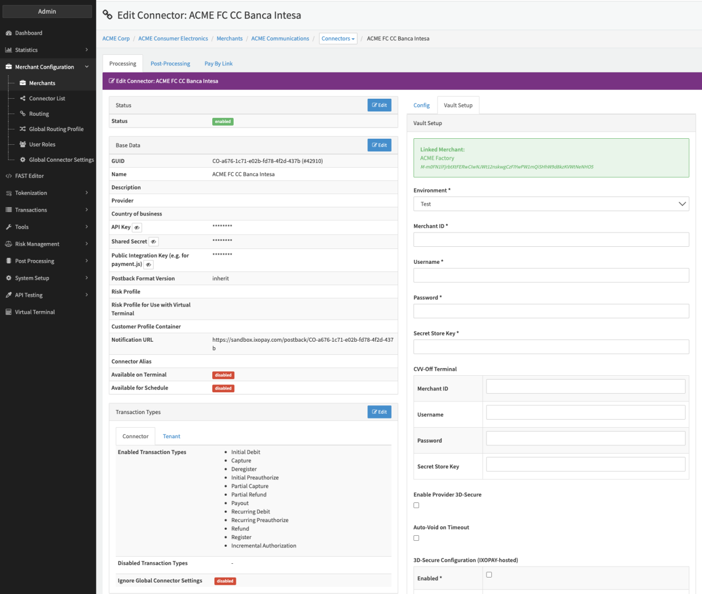Click Edit button in Base Data section
The height and width of the screenshot is (594, 702).
point(379,145)
